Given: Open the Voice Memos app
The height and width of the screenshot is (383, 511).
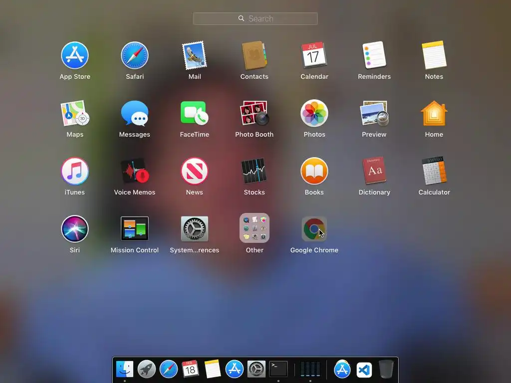Looking at the screenshot, I should click(135, 171).
